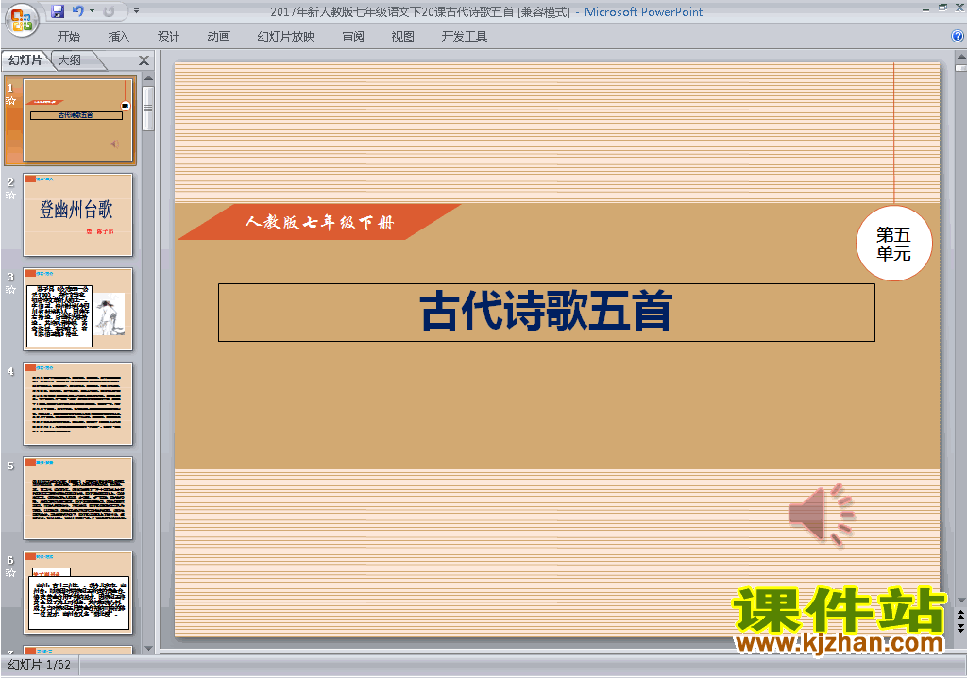Image resolution: width=967 pixels, height=678 pixels.
Task: Open the Customize Quick Access Toolbar dropdown
Action: pos(136,11)
